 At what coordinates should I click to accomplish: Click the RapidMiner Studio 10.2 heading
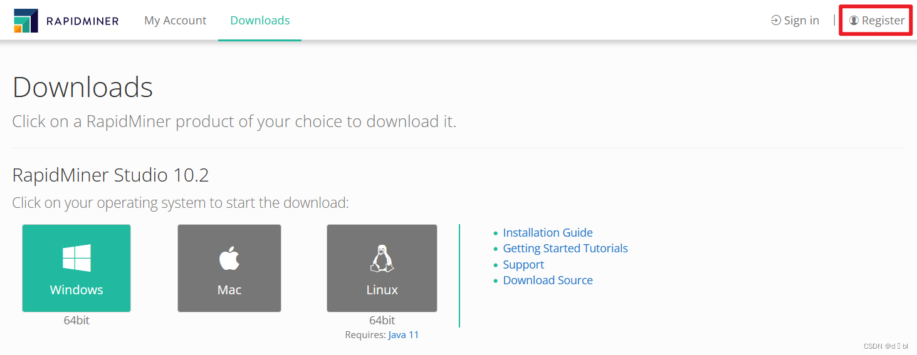coord(110,175)
